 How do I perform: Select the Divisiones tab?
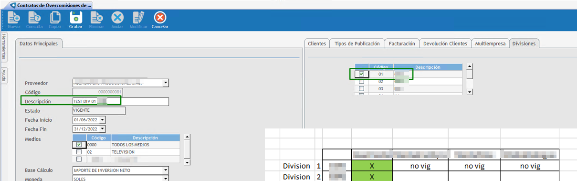[525, 43]
